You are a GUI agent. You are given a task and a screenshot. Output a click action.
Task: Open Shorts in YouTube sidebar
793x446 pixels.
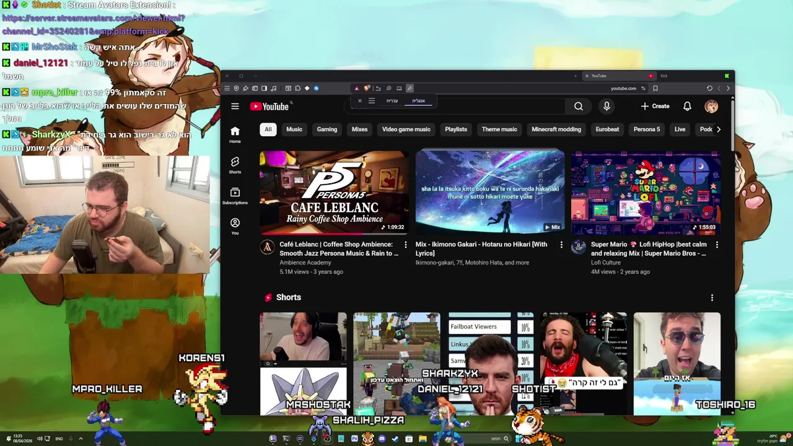coord(235,165)
